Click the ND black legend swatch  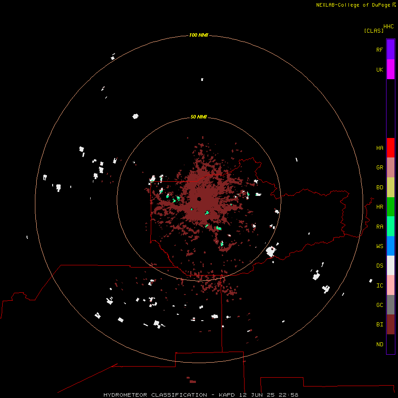click(x=390, y=344)
